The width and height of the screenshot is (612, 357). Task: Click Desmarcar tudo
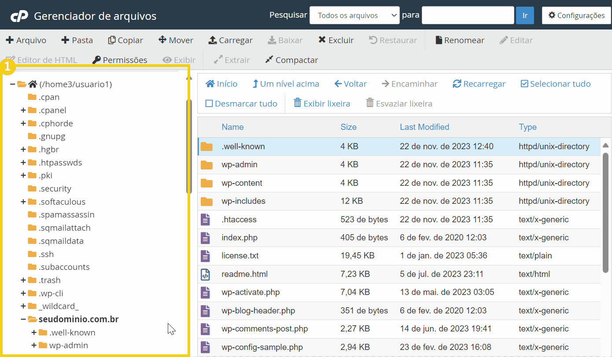click(241, 103)
